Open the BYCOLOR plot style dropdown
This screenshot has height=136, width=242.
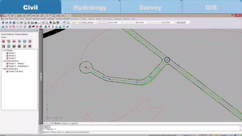point(188,23)
